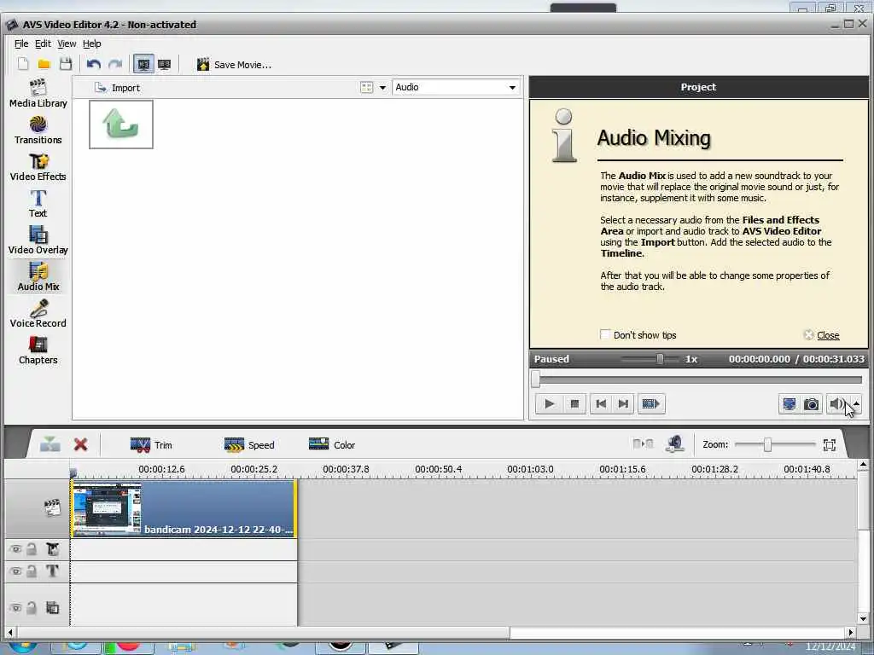This screenshot has height=655, width=874.
Task: Open the Voice Record panel
Action: coord(38,314)
